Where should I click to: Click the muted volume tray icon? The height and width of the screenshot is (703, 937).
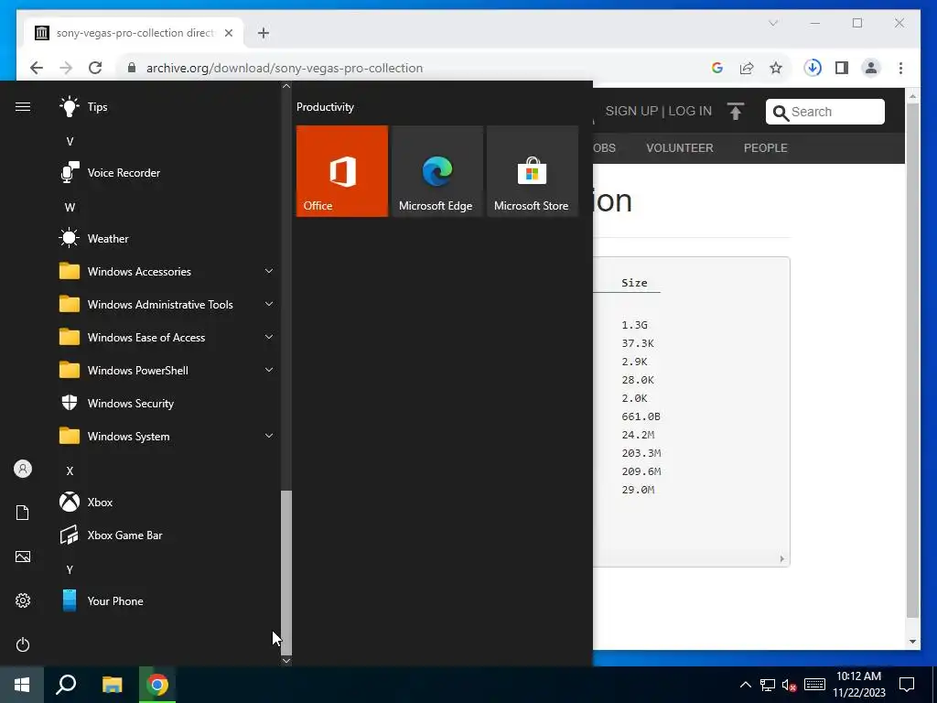tap(789, 685)
